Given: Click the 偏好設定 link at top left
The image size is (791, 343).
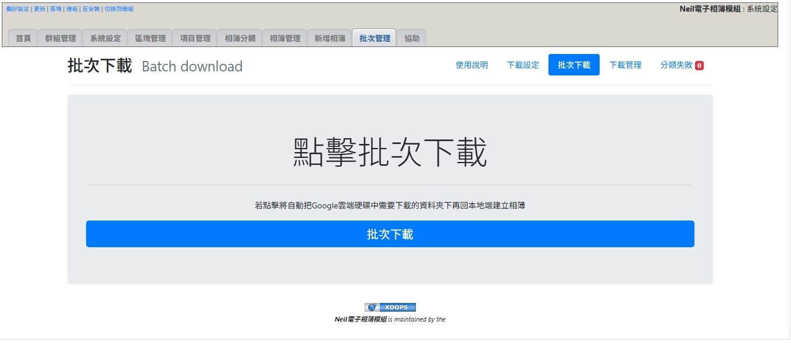Looking at the screenshot, I should (17, 9).
